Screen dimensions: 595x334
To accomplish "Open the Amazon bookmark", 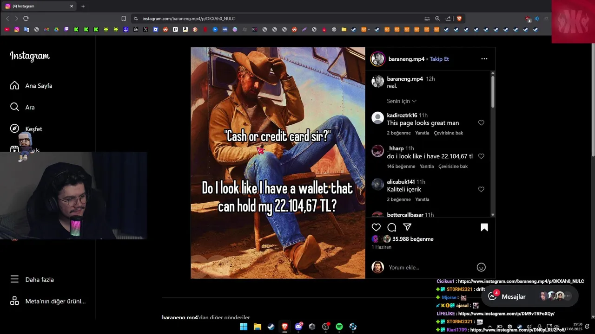I will pos(185,29).
